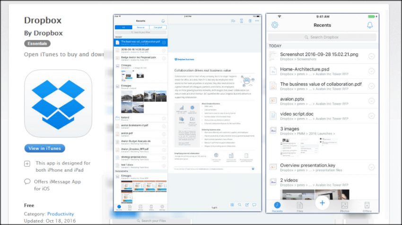Click the iMessage speech bubble icon
The width and height of the screenshot is (402, 225).
click(27, 182)
